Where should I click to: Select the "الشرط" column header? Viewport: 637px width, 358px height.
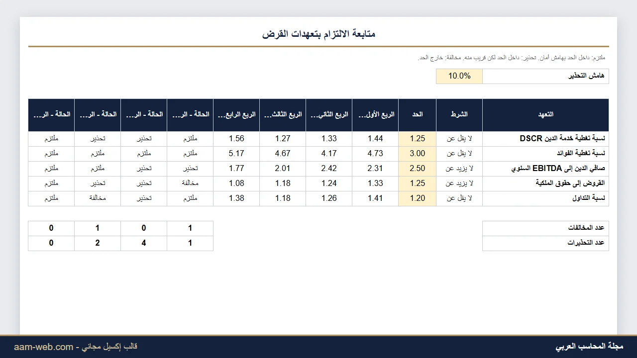(459, 115)
